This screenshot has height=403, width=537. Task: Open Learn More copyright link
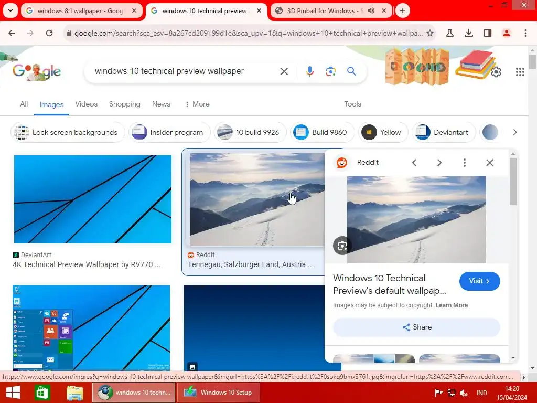pos(452,305)
